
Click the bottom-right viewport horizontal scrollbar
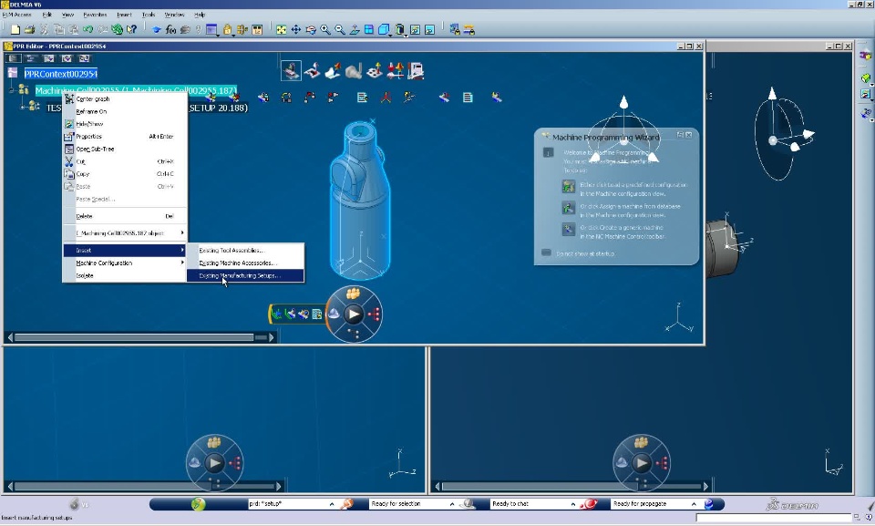coord(571,487)
